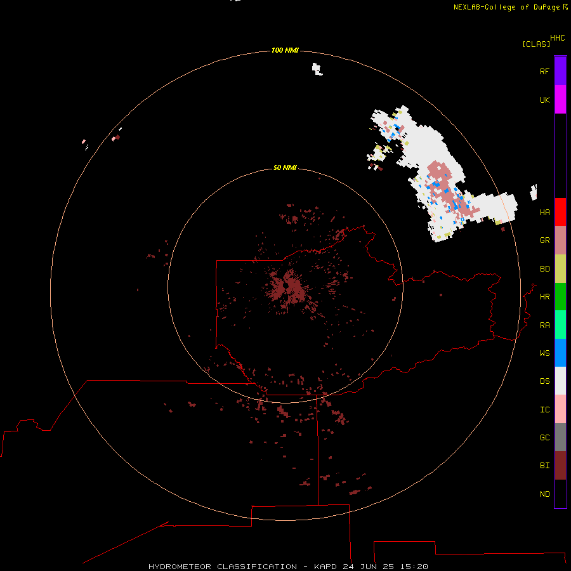Click the ND legend label
The image size is (571, 571).
[544, 494]
